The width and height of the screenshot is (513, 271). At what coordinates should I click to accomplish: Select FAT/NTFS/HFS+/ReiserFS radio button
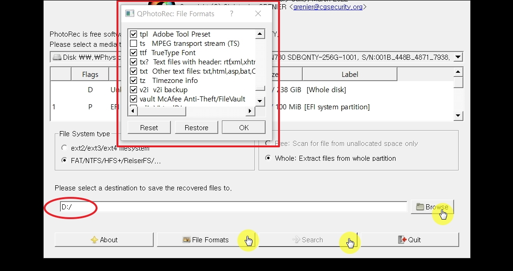64,160
